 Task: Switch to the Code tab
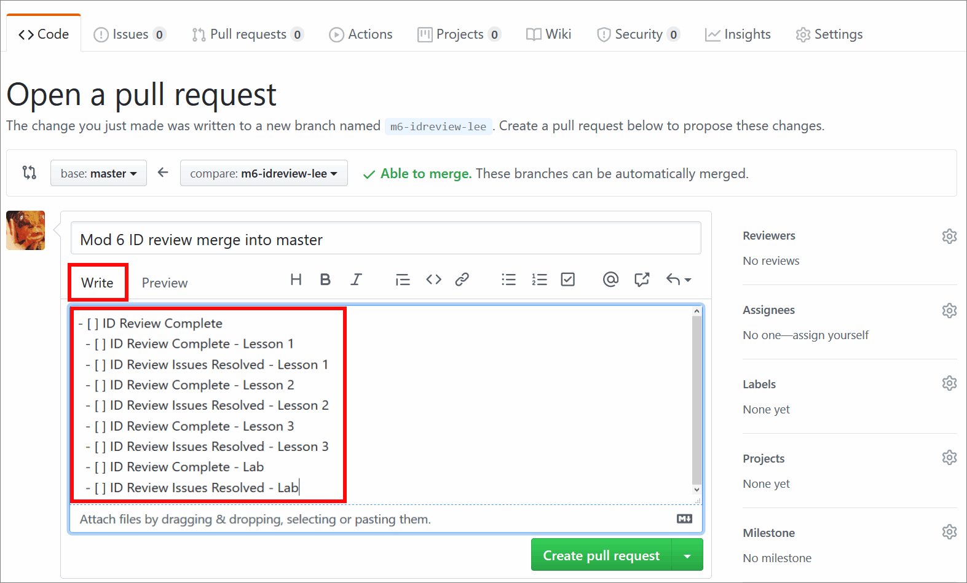[x=44, y=34]
